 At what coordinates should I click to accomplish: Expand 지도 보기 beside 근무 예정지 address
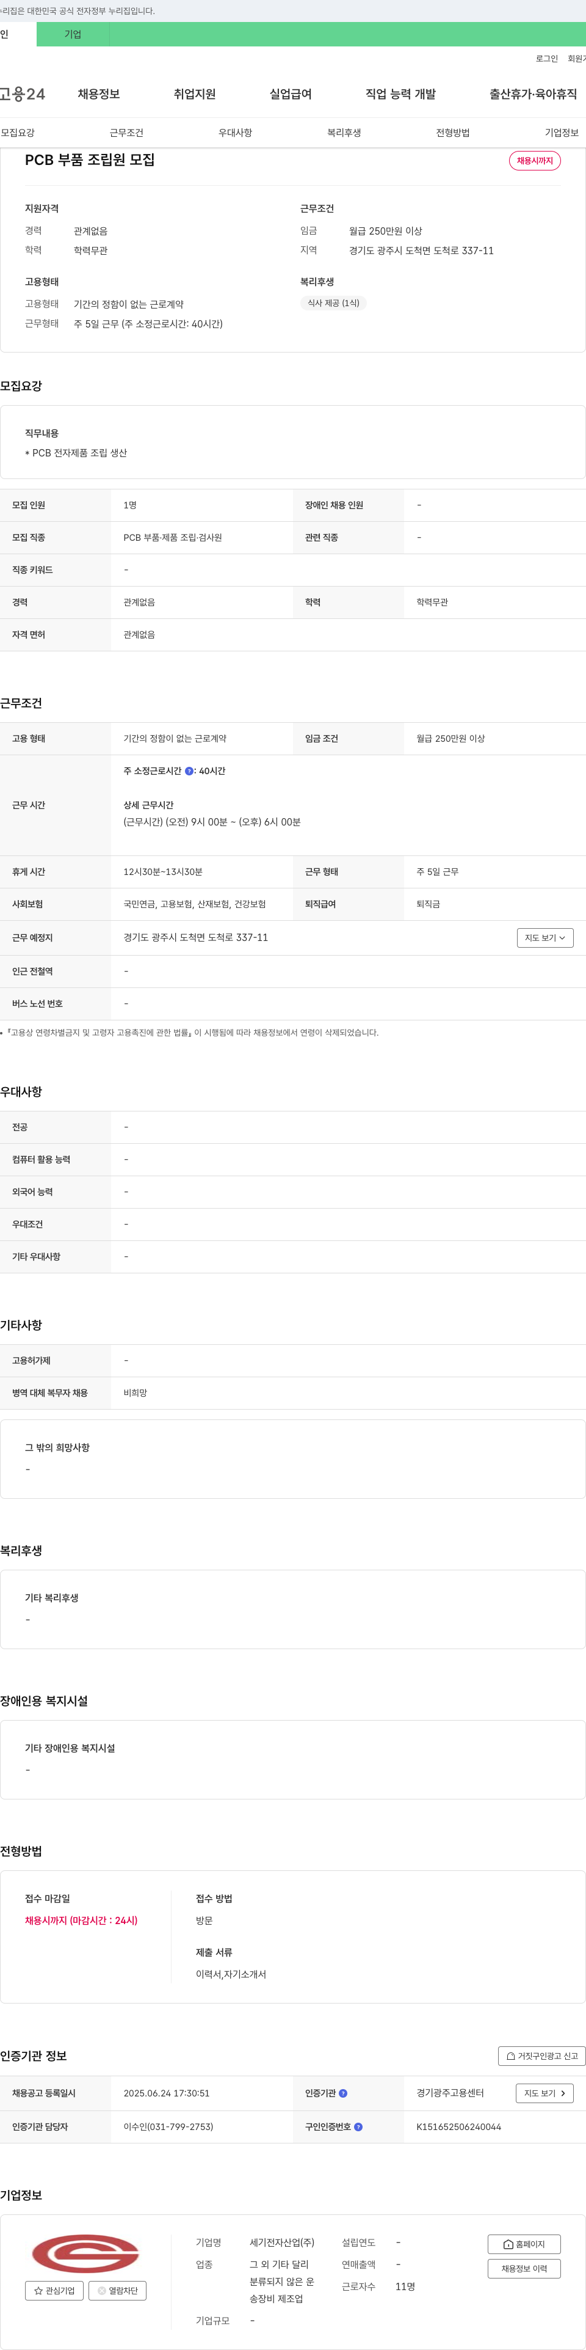545,938
